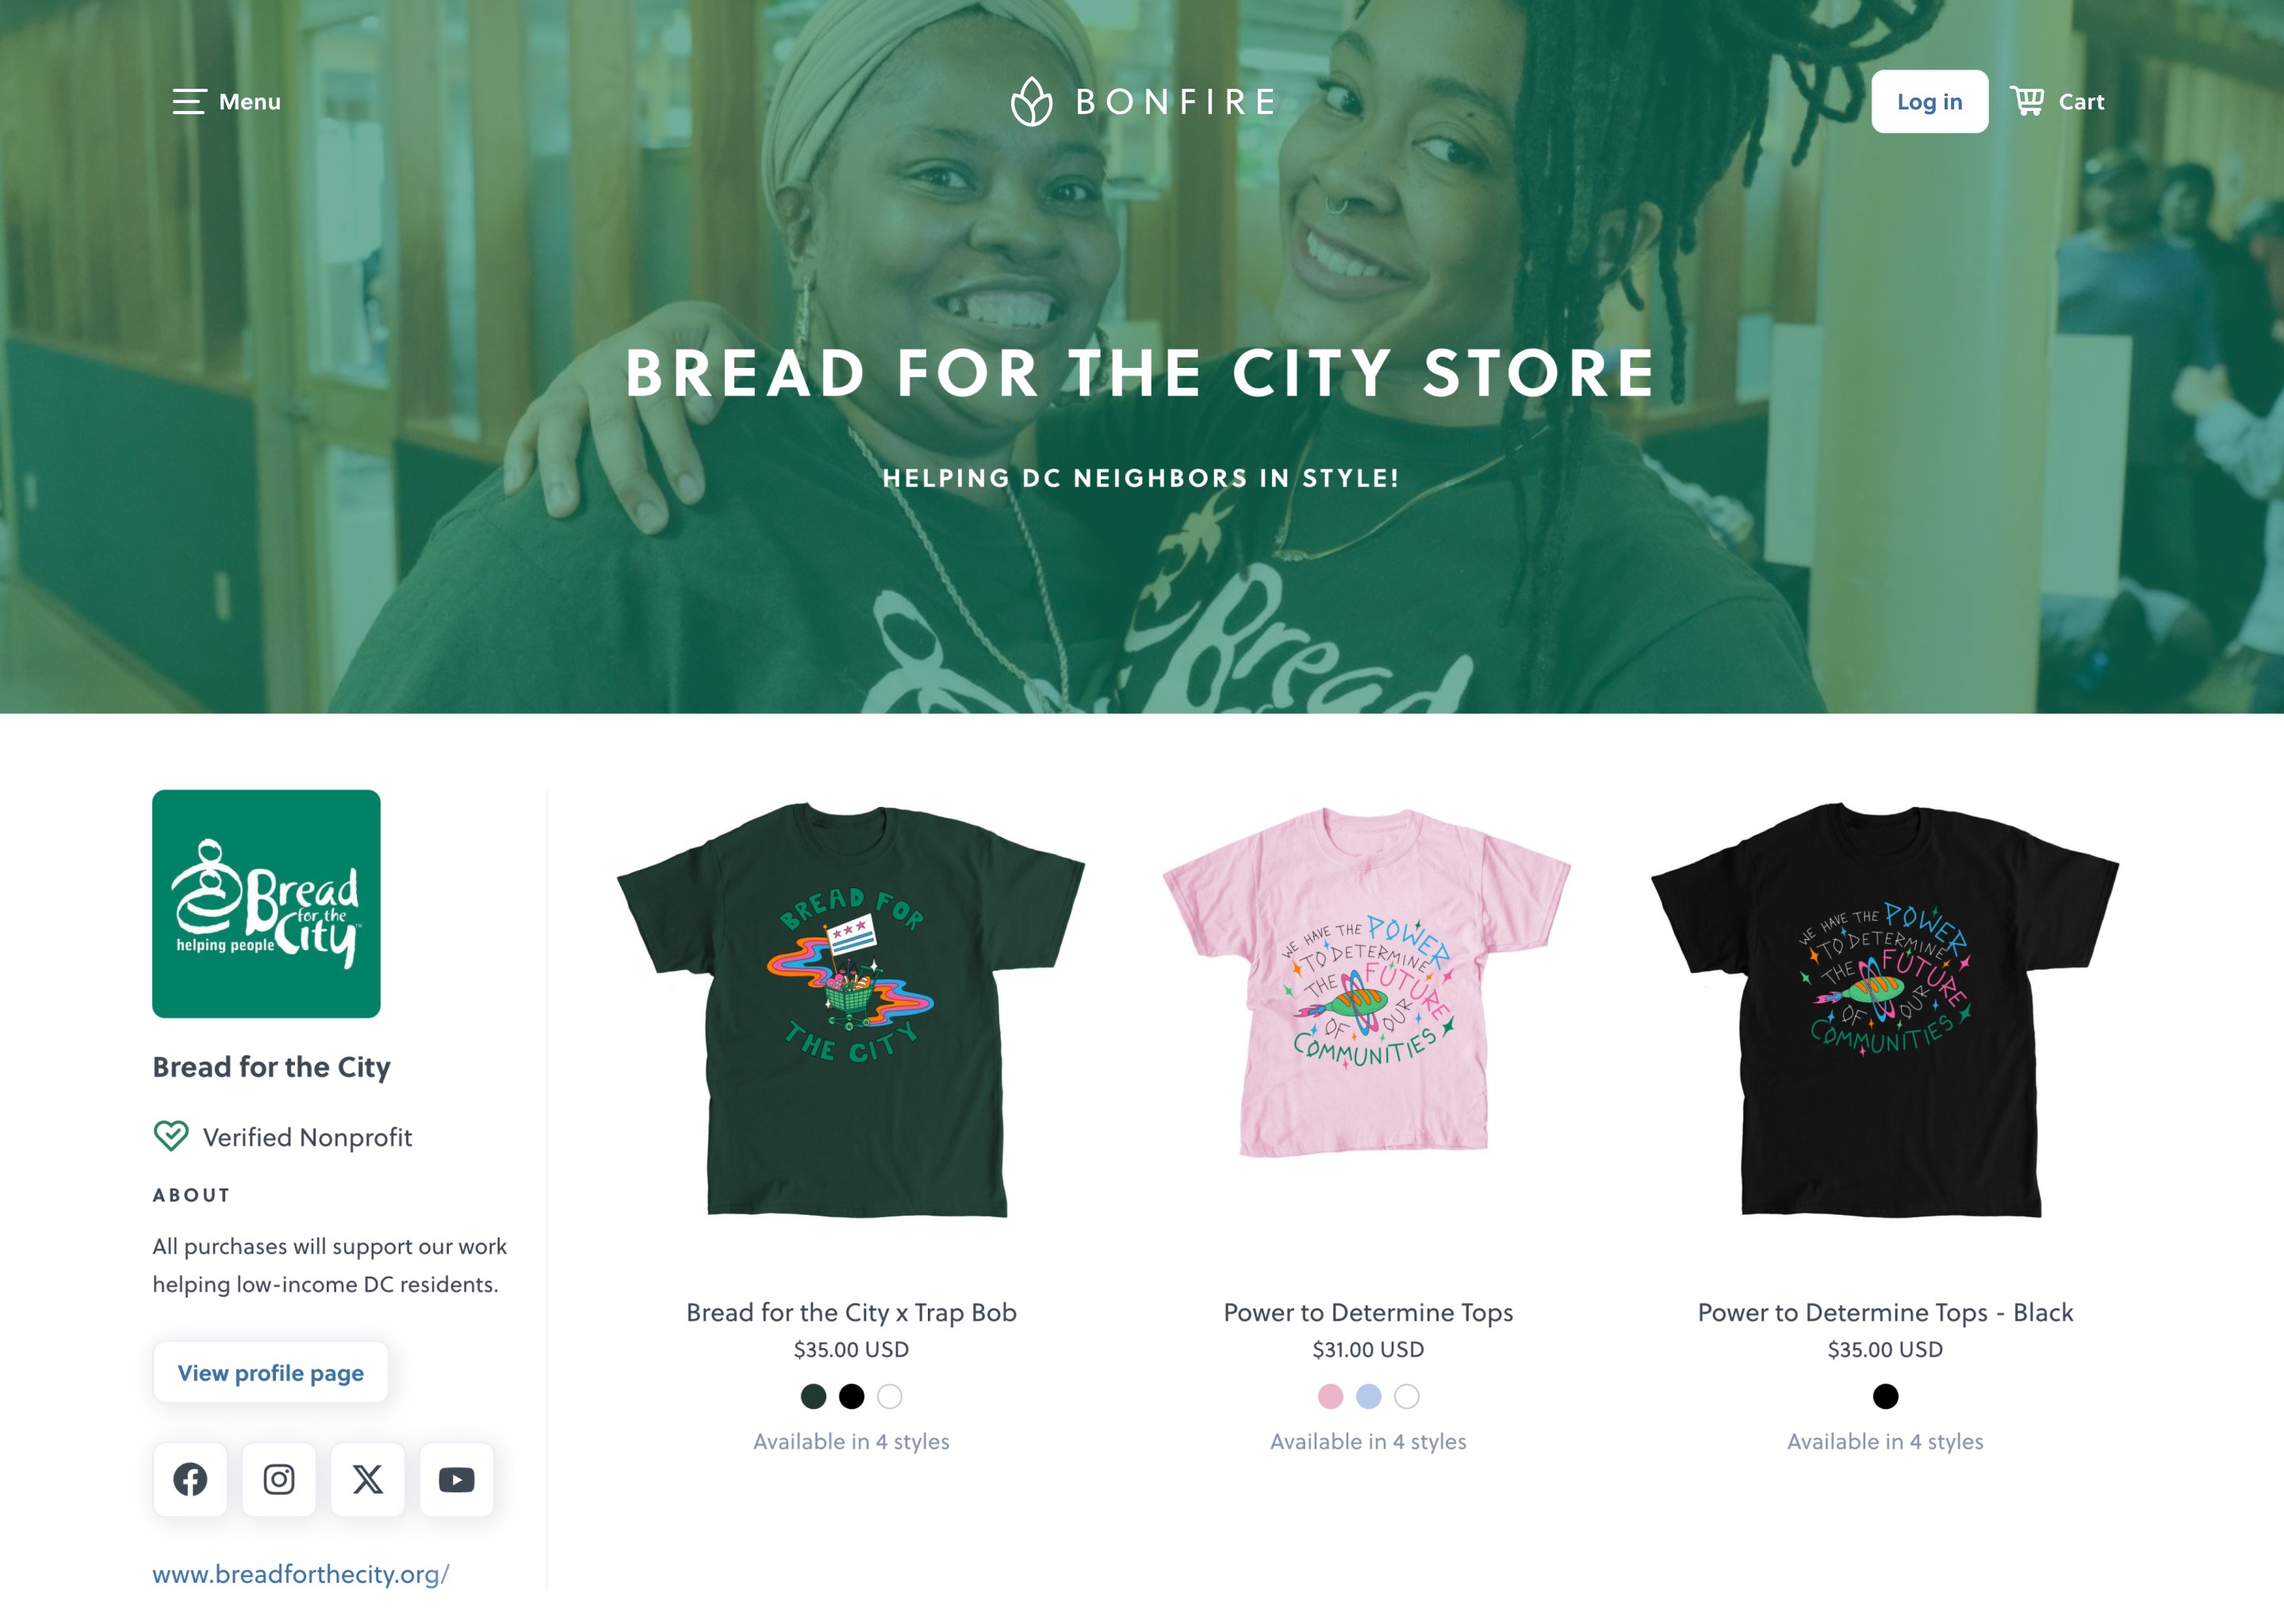
Task: Select pink swatch for Power to Determine Tops
Action: (1330, 1396)
